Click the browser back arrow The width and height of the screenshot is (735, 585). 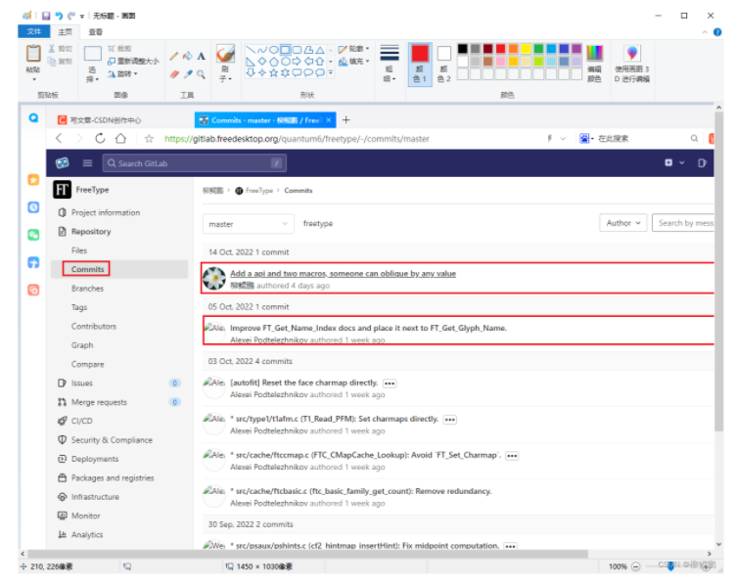(59, 139)
